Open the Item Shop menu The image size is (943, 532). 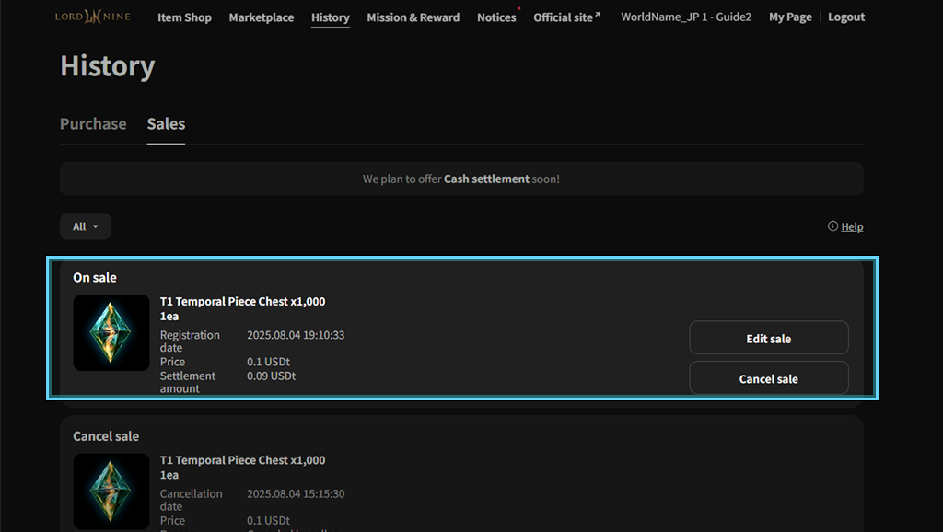[x=184, y=17]
